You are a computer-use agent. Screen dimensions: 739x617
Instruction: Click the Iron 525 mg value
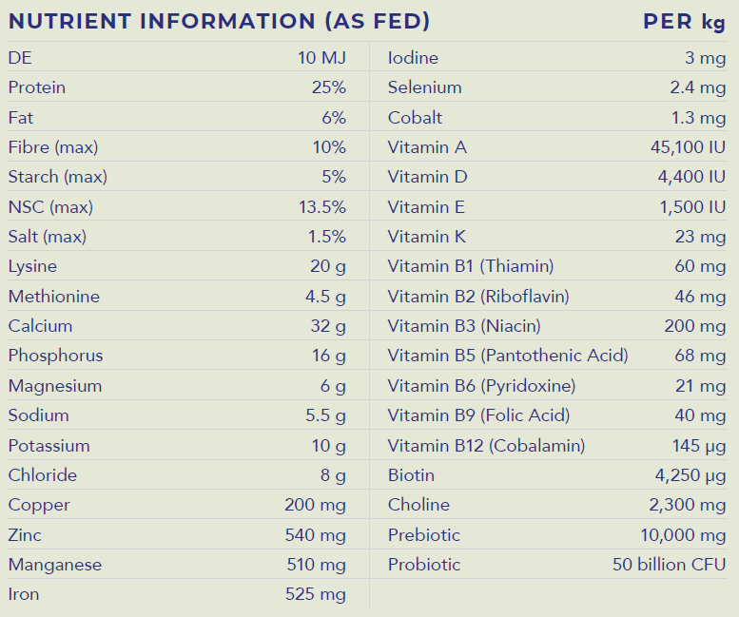pyautogui.click(x=315, y=595)
